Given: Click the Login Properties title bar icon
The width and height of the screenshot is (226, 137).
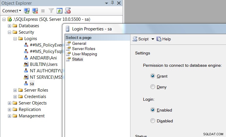Looking at the screenshot, I should coord(67,29).
